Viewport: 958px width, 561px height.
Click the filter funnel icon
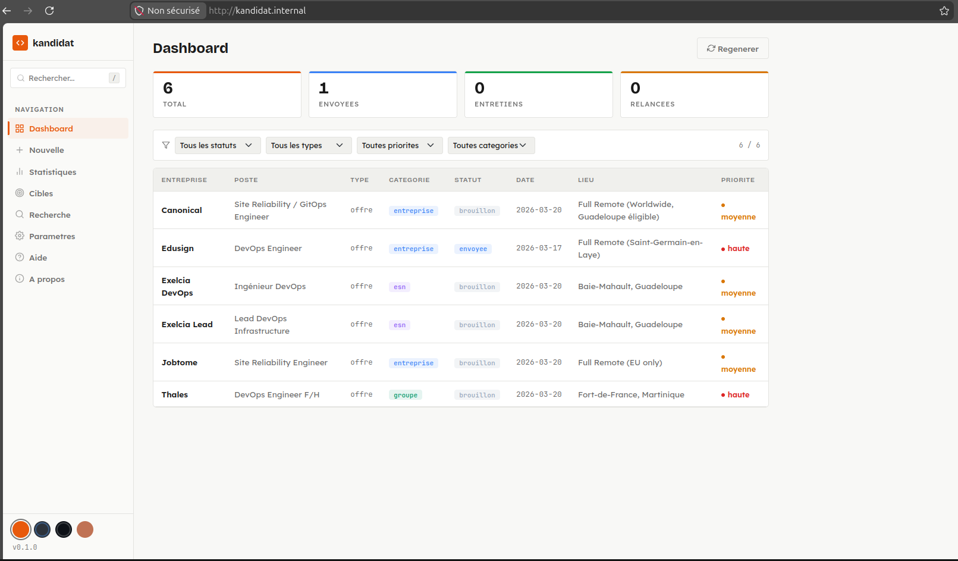pyautogui.click(x=166, y=145)
